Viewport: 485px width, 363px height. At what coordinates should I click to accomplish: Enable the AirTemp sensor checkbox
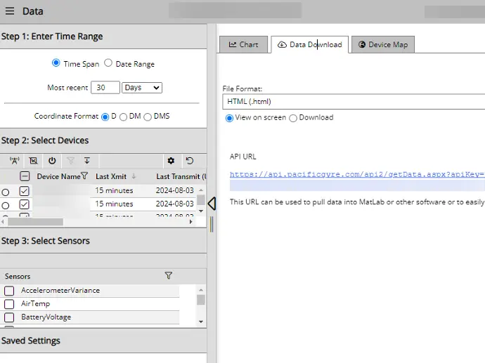tap(10, 304)
